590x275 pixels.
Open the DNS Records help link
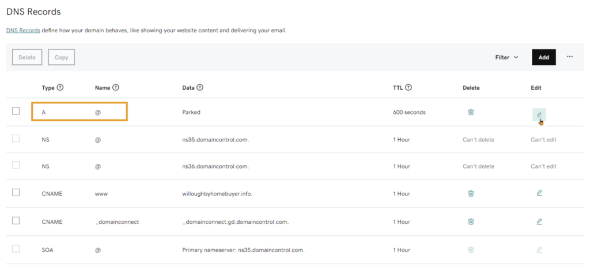[x=23, y=31]
